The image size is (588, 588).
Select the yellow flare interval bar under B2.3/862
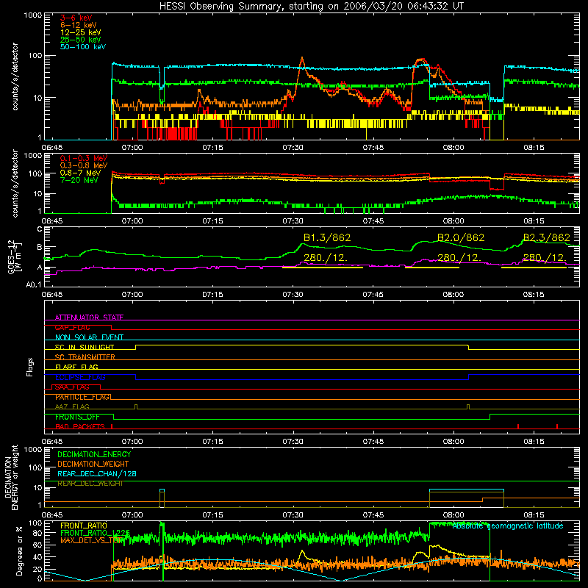pos(534,268)
